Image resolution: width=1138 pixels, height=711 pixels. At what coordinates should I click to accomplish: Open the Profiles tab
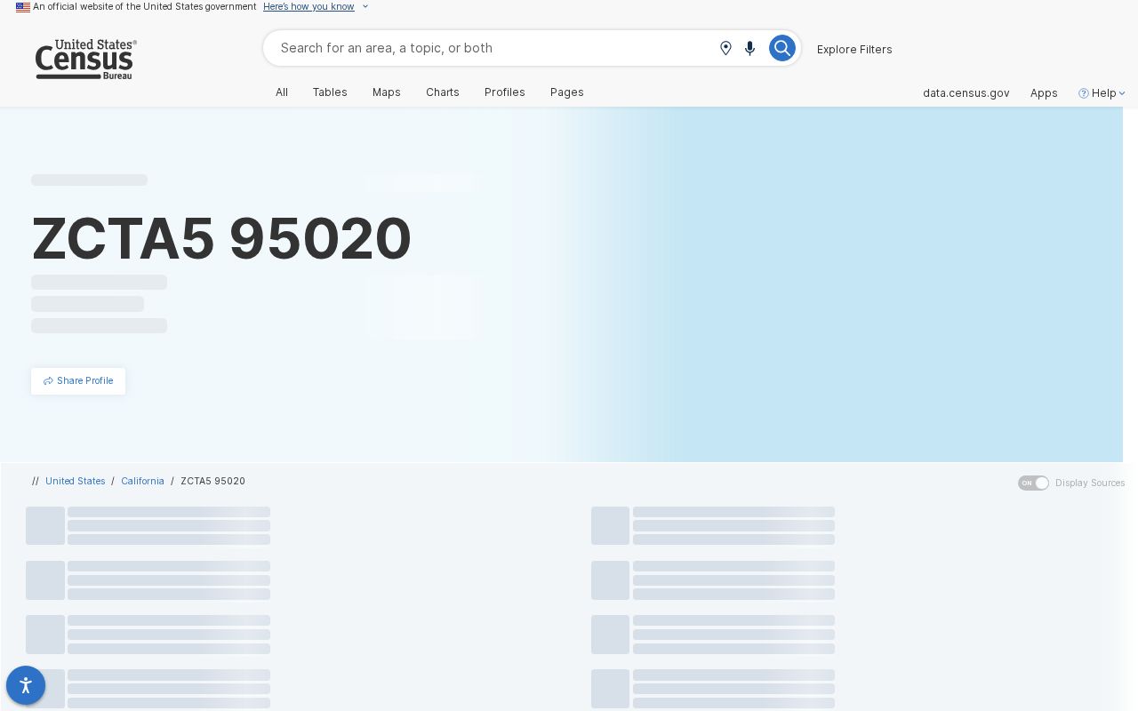[x=505, y=92]
